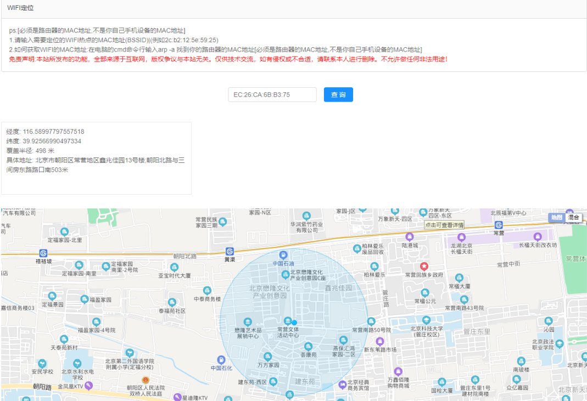Image resolution: width=587 pixels, height=401 pixels.
Task: Click the 北京政法职业学院 school icon
Action: tap(560, 344)
